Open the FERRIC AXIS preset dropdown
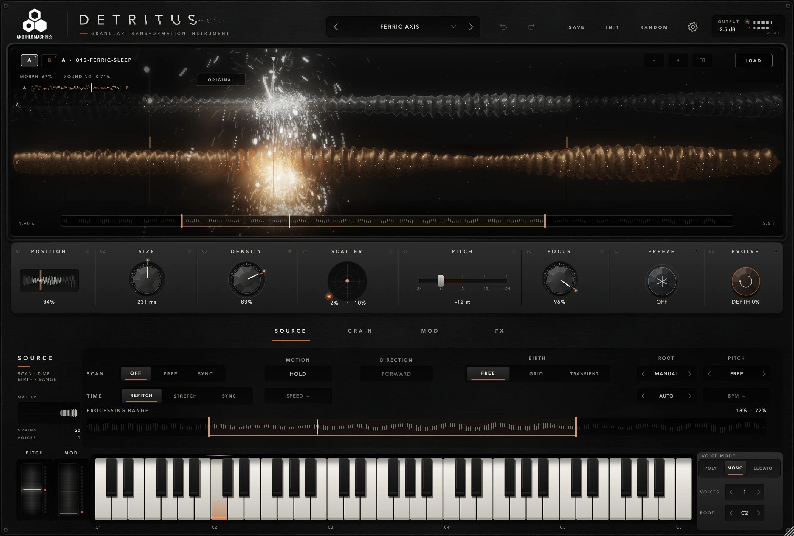Image resolution: width=794 pixels, height=536 pixels. click(x=403, y=27)
